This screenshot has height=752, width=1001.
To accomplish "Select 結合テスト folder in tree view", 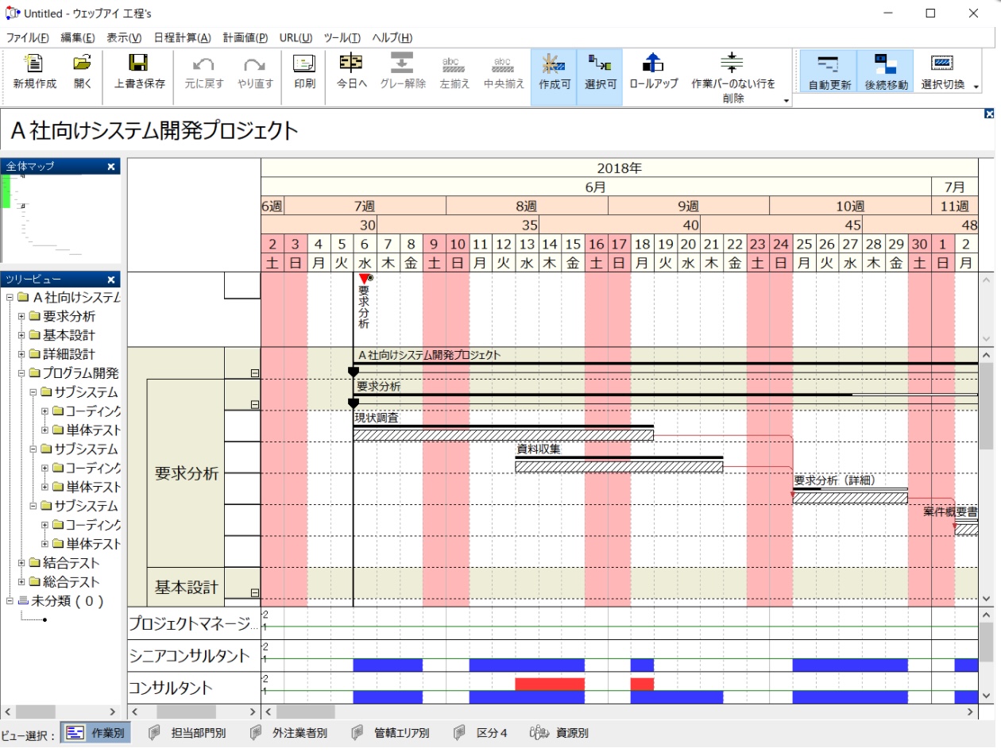I will (71, 563).
